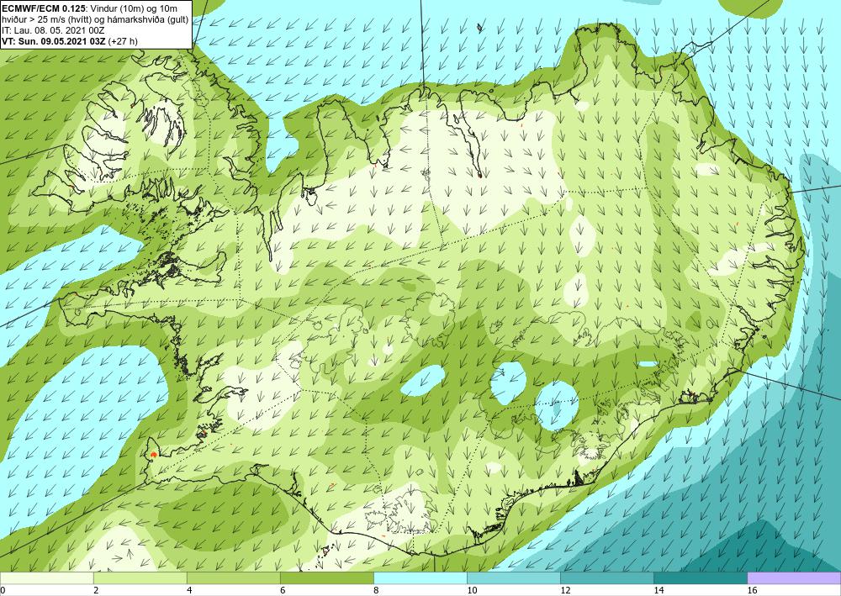841x596 pixels.
Task: Click the 4–6 m/s green legend swatch
Action: pyautogui.click(x=233, y=578)
